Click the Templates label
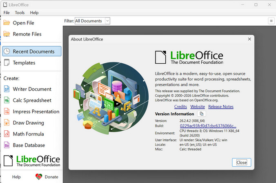 [24, 63]
